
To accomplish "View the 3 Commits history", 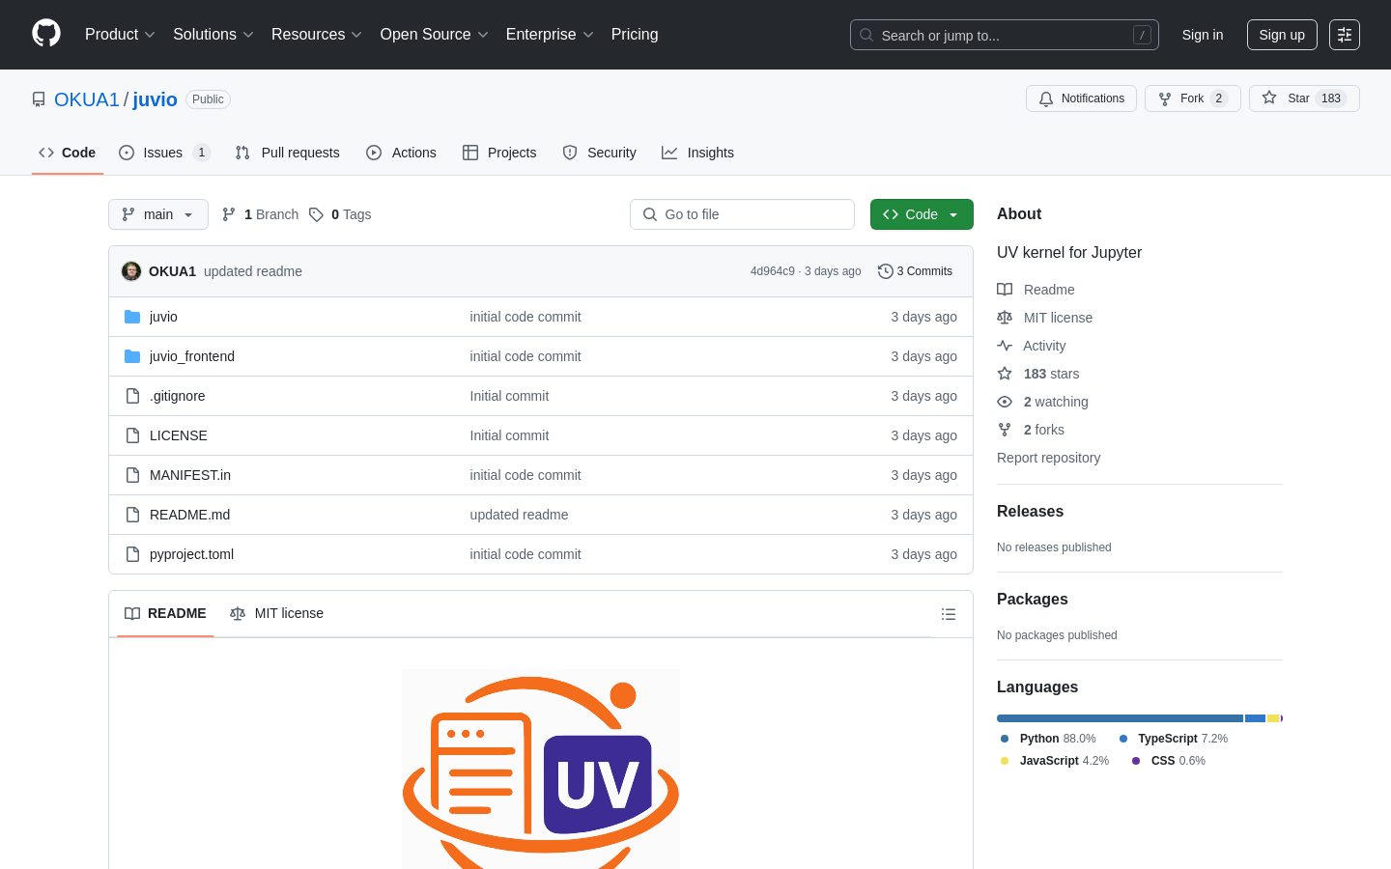I will pyautogui.click(x=915, y=271).
